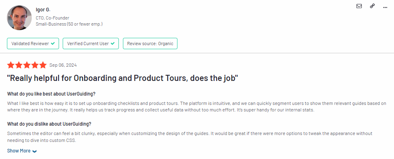
Task: Select the Verified Current User badge
Action: pyautogui.click(x=91, y=44)
